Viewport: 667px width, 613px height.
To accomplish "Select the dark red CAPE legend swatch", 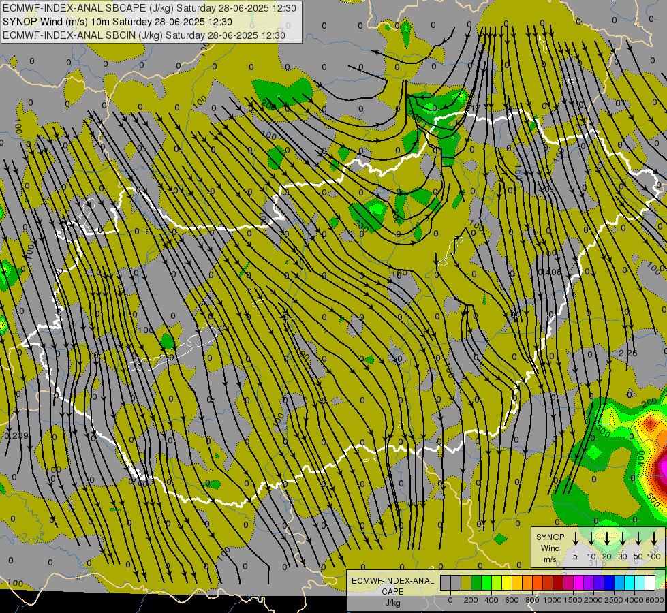I will [558, 582].
